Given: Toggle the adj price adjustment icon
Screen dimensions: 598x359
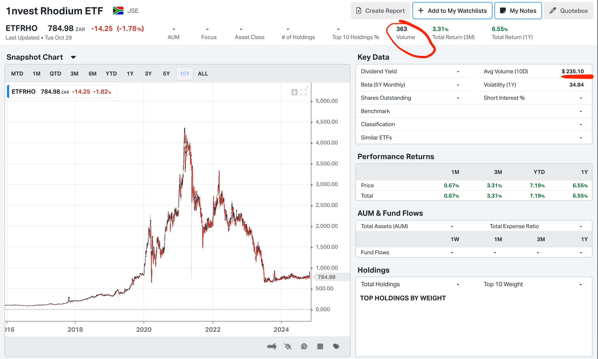Looking at the screenshot, I should 272,346.
